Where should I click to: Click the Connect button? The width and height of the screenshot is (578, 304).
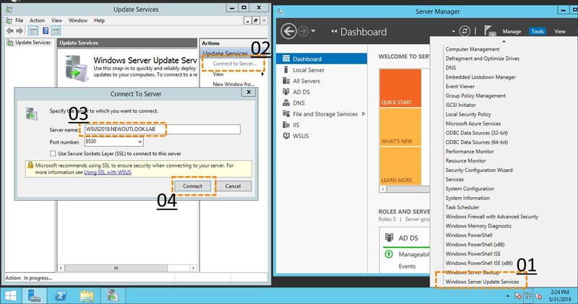pyautogui.click(x=192, y=186)
